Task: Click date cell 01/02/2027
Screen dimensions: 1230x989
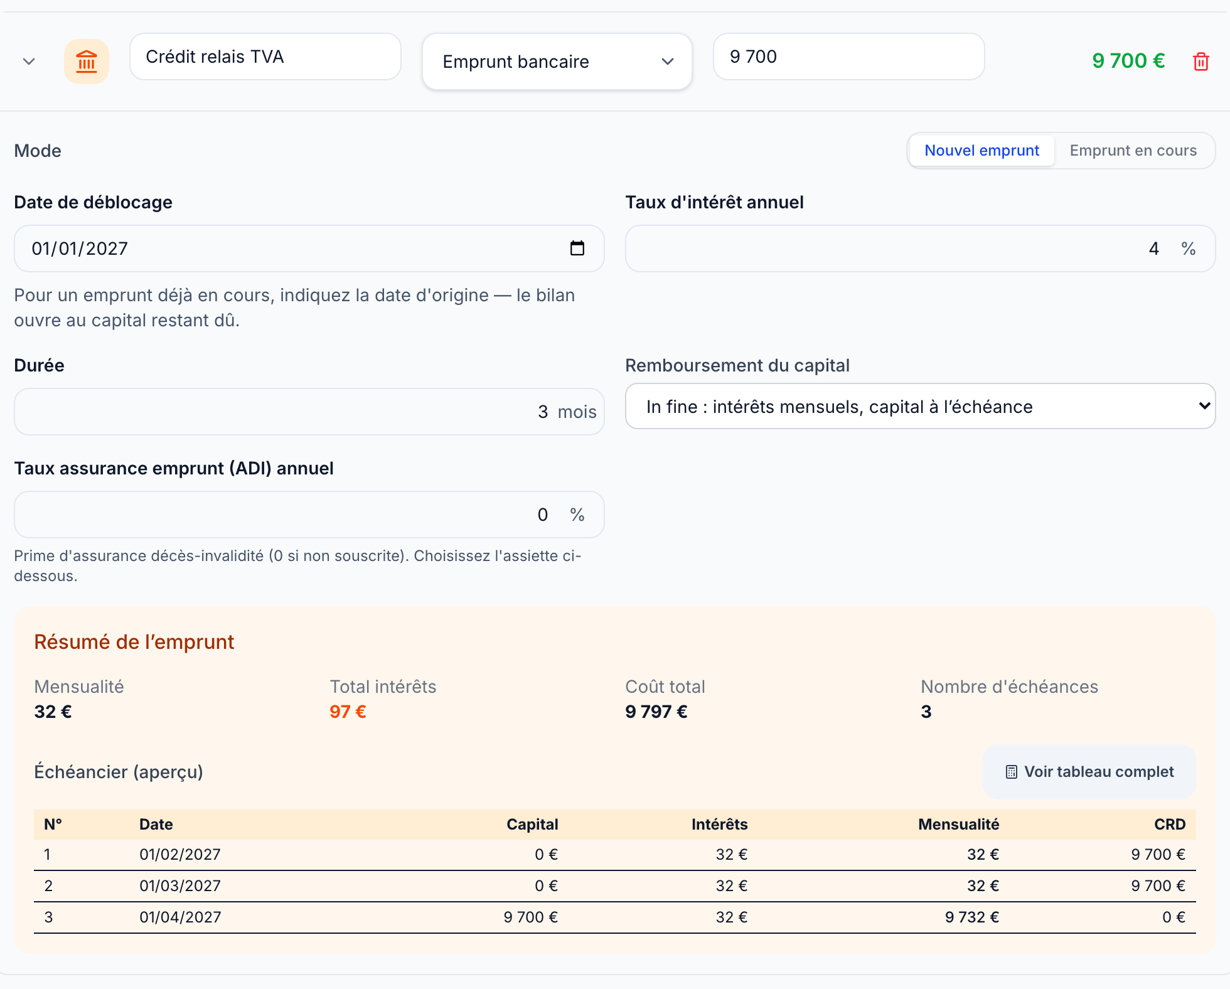Action: (180, 855)
